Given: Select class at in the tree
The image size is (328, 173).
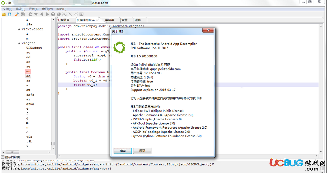Looking at the screenshot, I should [x=28, y=85].
